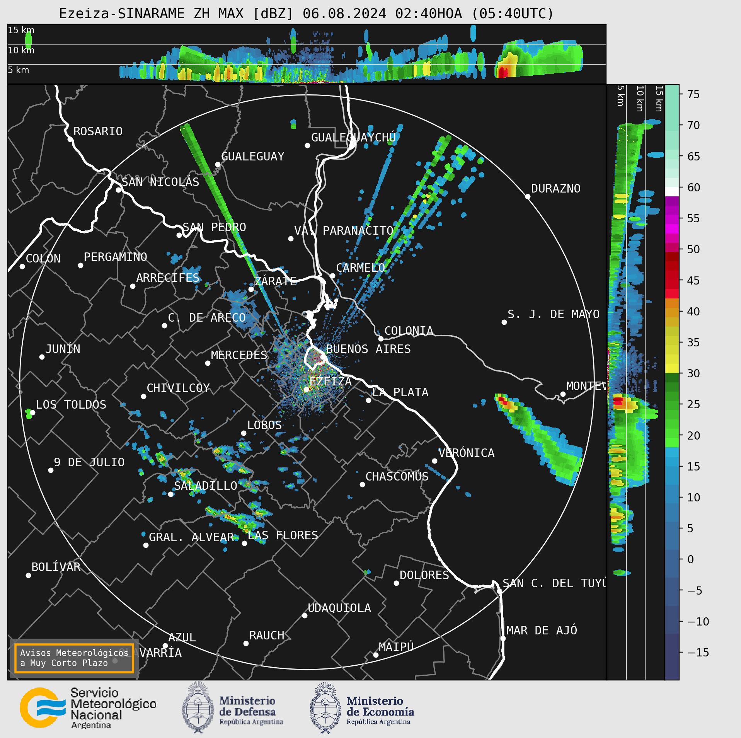Click the GRAL. ALVEAR label
741x738 pixels.
click(x=191, y=537)
